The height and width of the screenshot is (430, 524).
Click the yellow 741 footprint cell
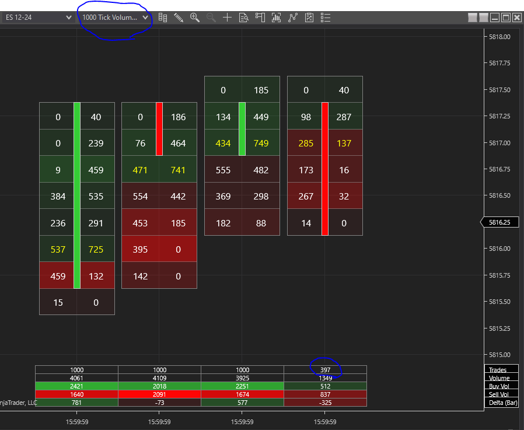pyautogui.click(x=178, y=170)
